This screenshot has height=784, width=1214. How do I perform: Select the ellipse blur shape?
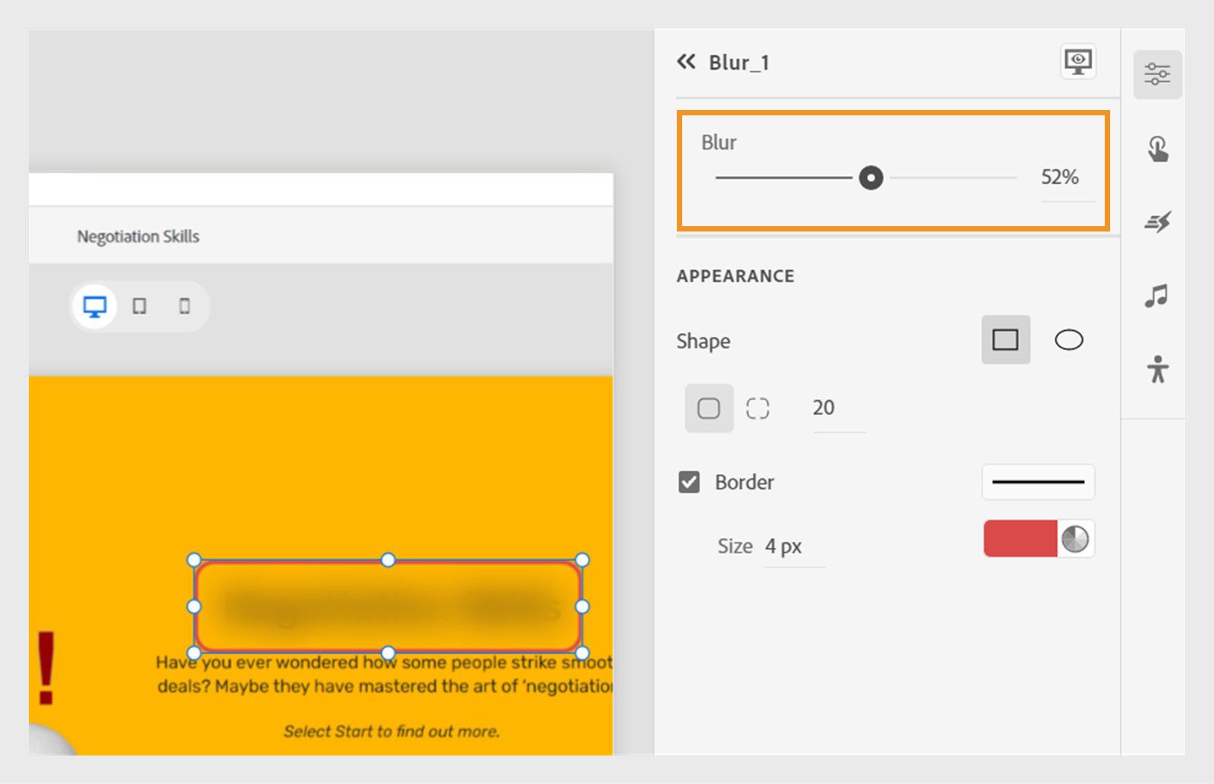click(x=1068, y=340)
